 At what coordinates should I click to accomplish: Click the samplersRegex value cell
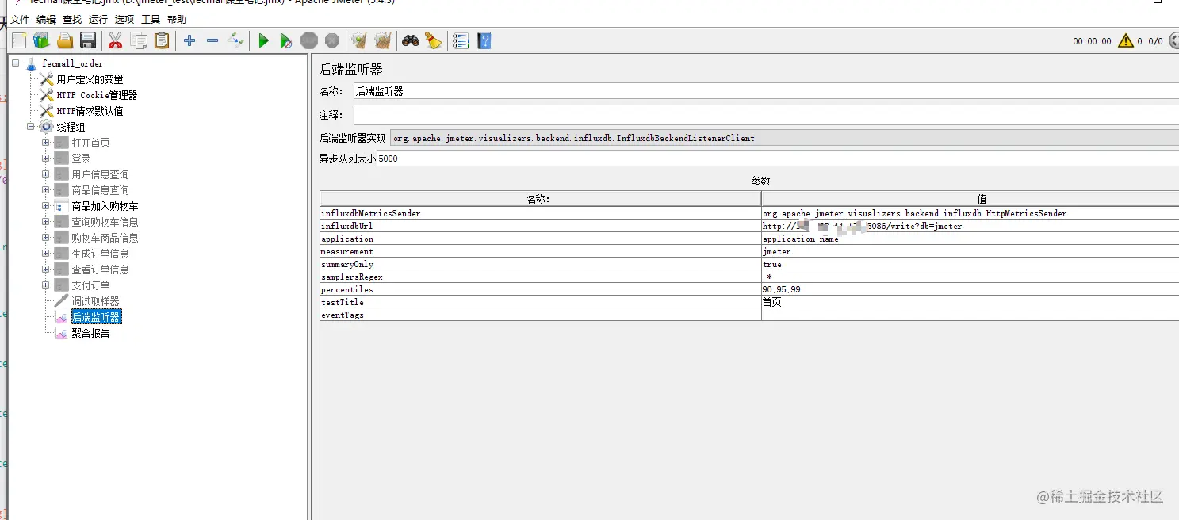click(970, 277)
